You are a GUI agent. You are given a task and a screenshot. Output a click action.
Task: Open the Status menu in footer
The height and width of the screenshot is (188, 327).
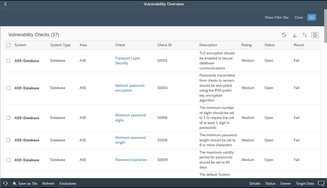point(270,183)
